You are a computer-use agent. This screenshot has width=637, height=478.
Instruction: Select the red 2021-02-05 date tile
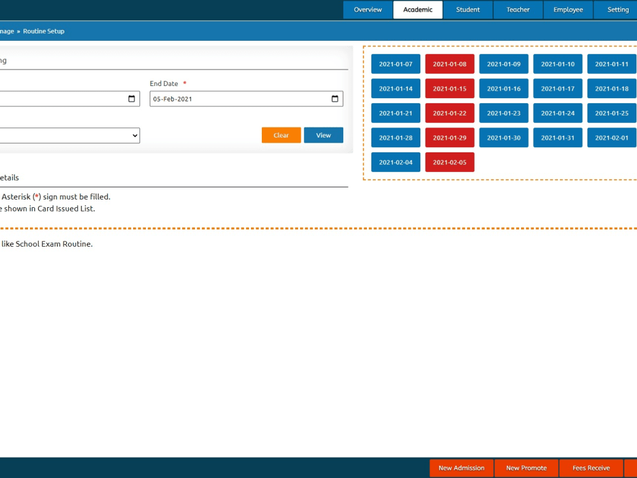click(450, 162)
